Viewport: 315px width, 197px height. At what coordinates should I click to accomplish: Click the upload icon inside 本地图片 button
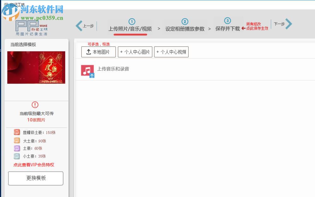[88, 52]
